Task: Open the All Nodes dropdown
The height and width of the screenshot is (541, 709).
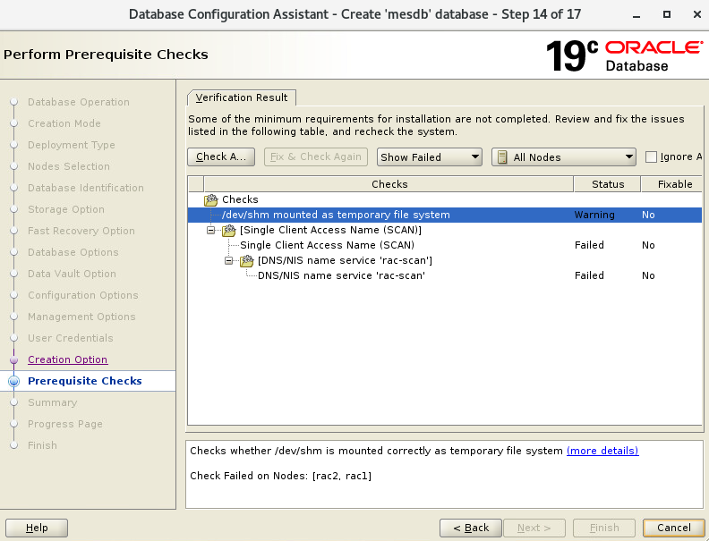Action: point(563,157)
